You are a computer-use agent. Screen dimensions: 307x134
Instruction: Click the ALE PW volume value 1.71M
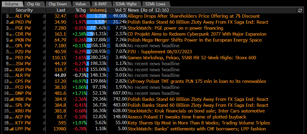pyautogui.click(x=100, y=16)
